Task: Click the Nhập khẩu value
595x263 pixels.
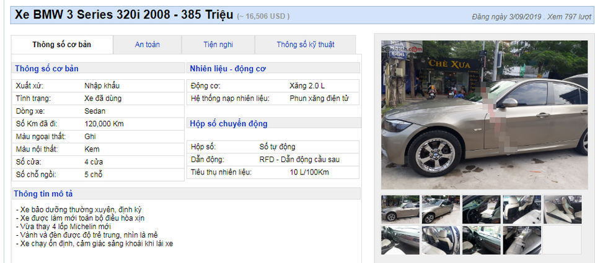Action: (x=102, y=85)
